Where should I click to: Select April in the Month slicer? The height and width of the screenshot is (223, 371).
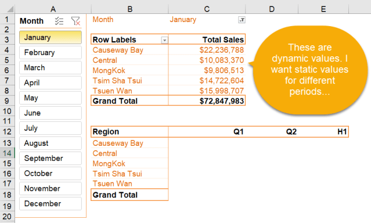click(x=51, y=83)
